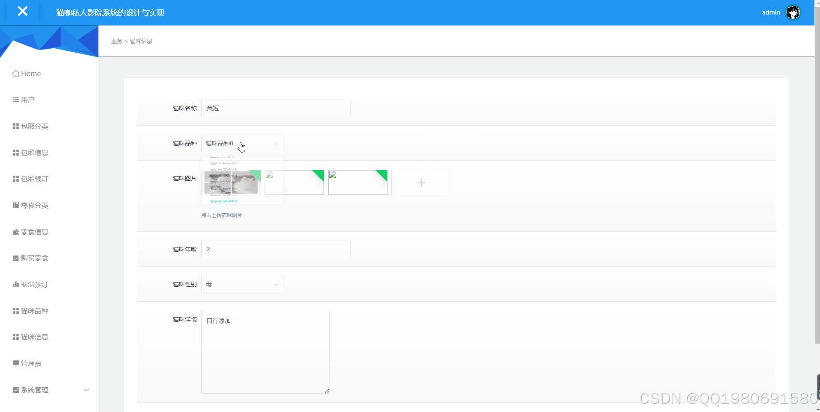Close the sidebar with the X icon
This screenshot has height=412, width=820.
click(23, 12)
